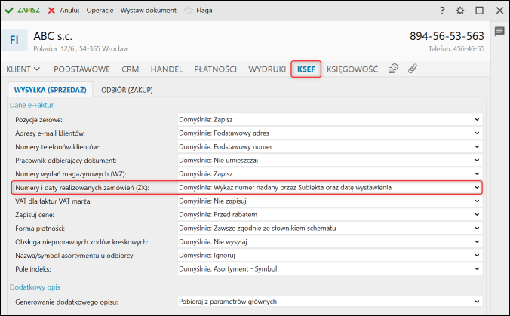Click the FI client avatar
This screenshot has height=316, width=510.
[x=15, y=39]
